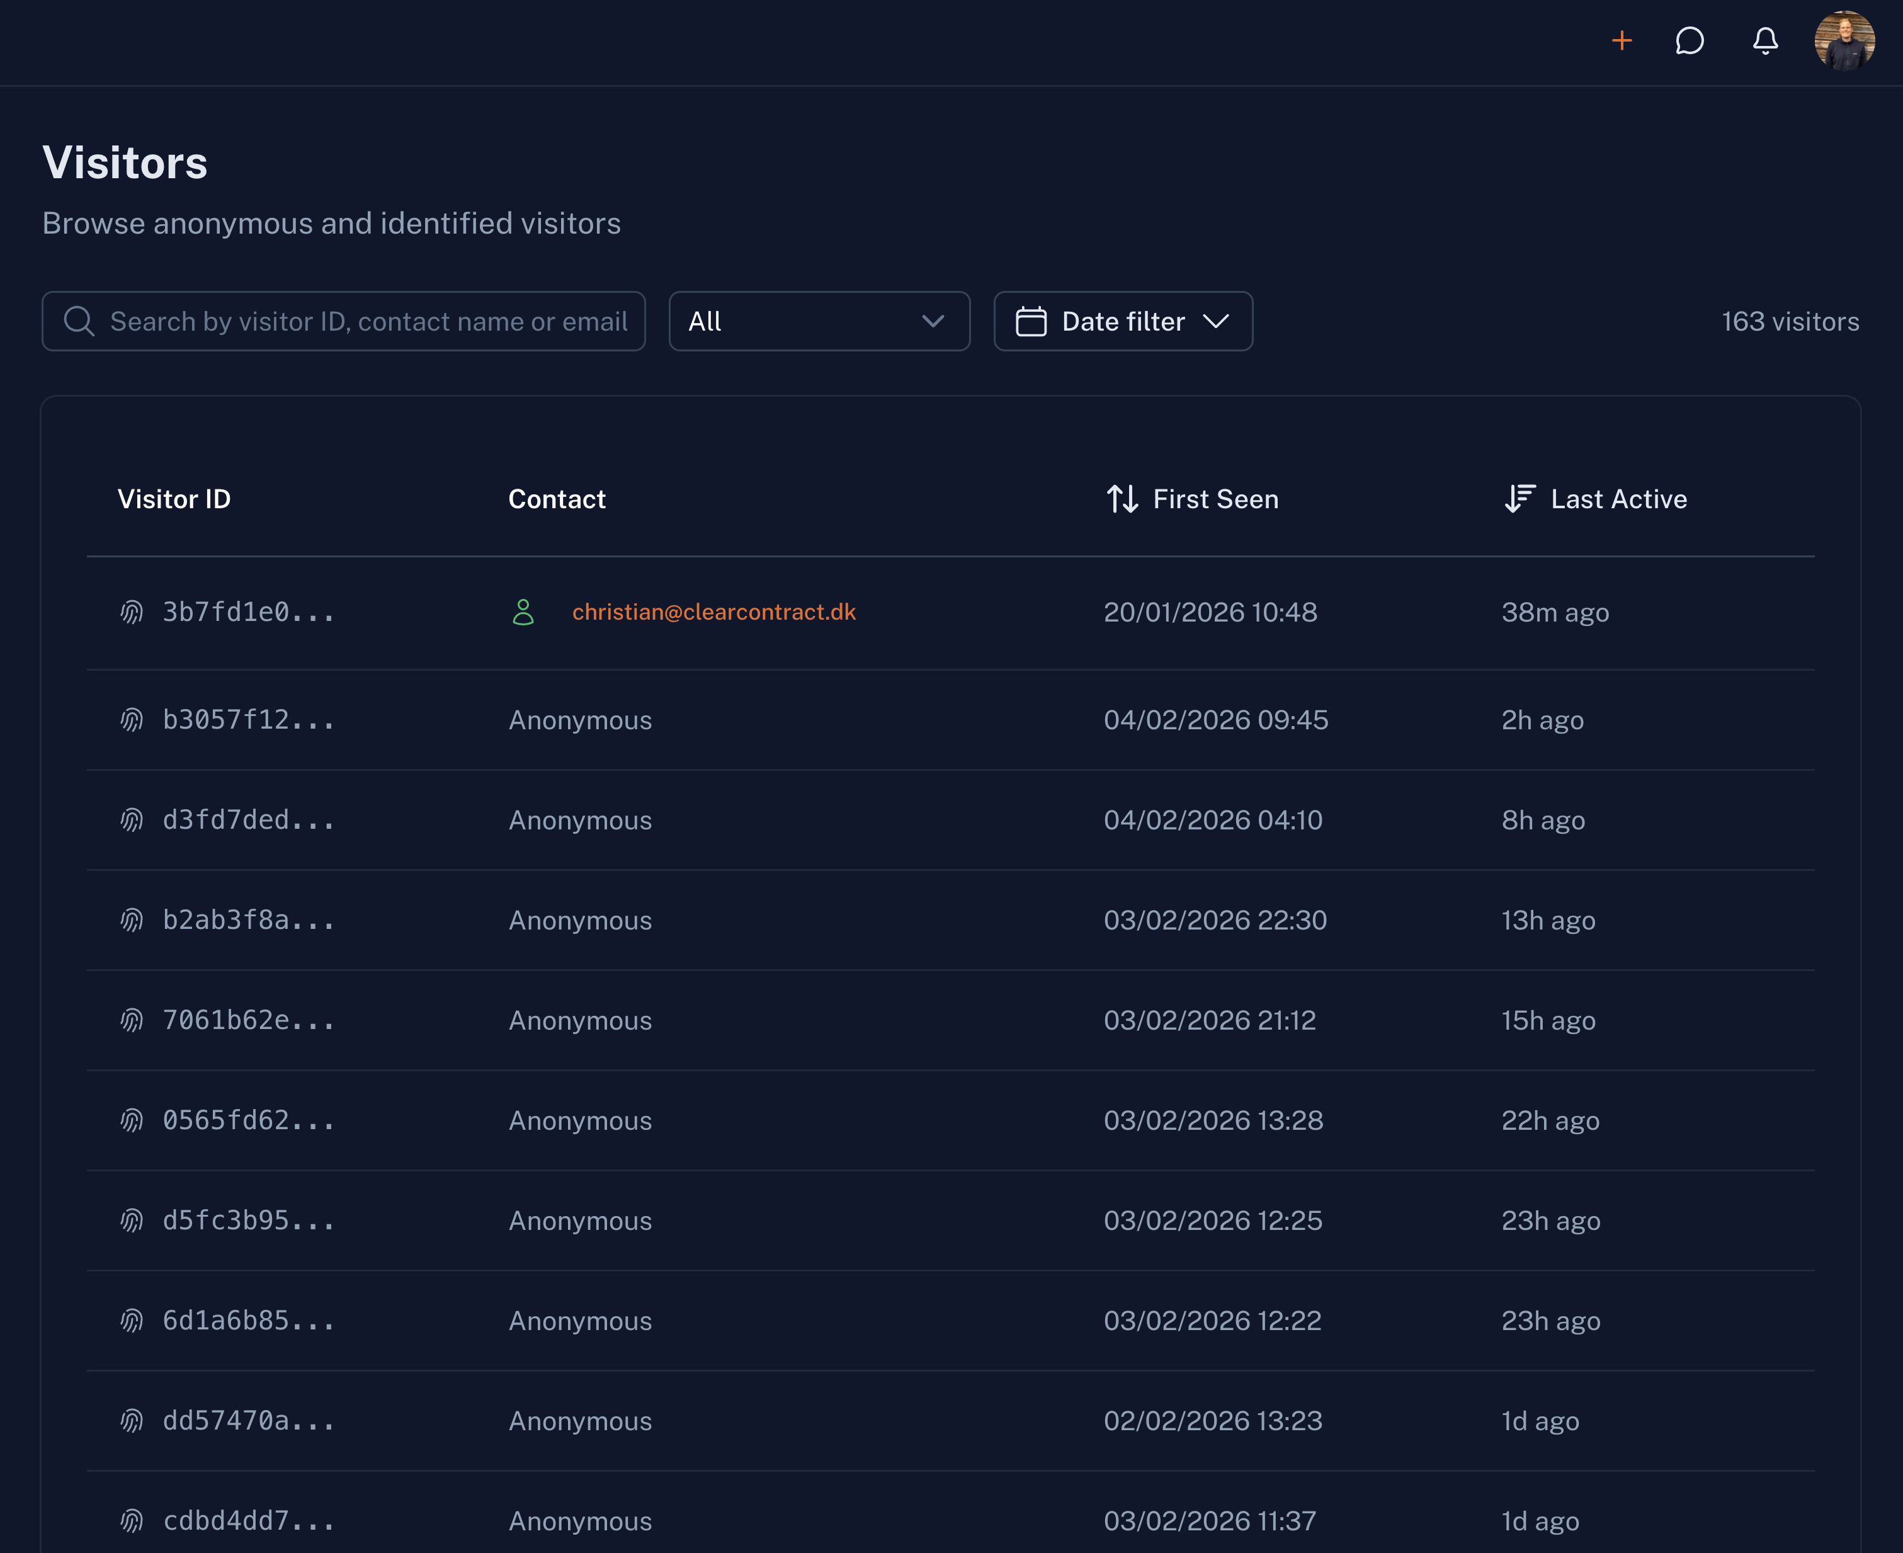Click the Visitor ID column header
Screen dimensions: 1903x1553
point(174,499)
